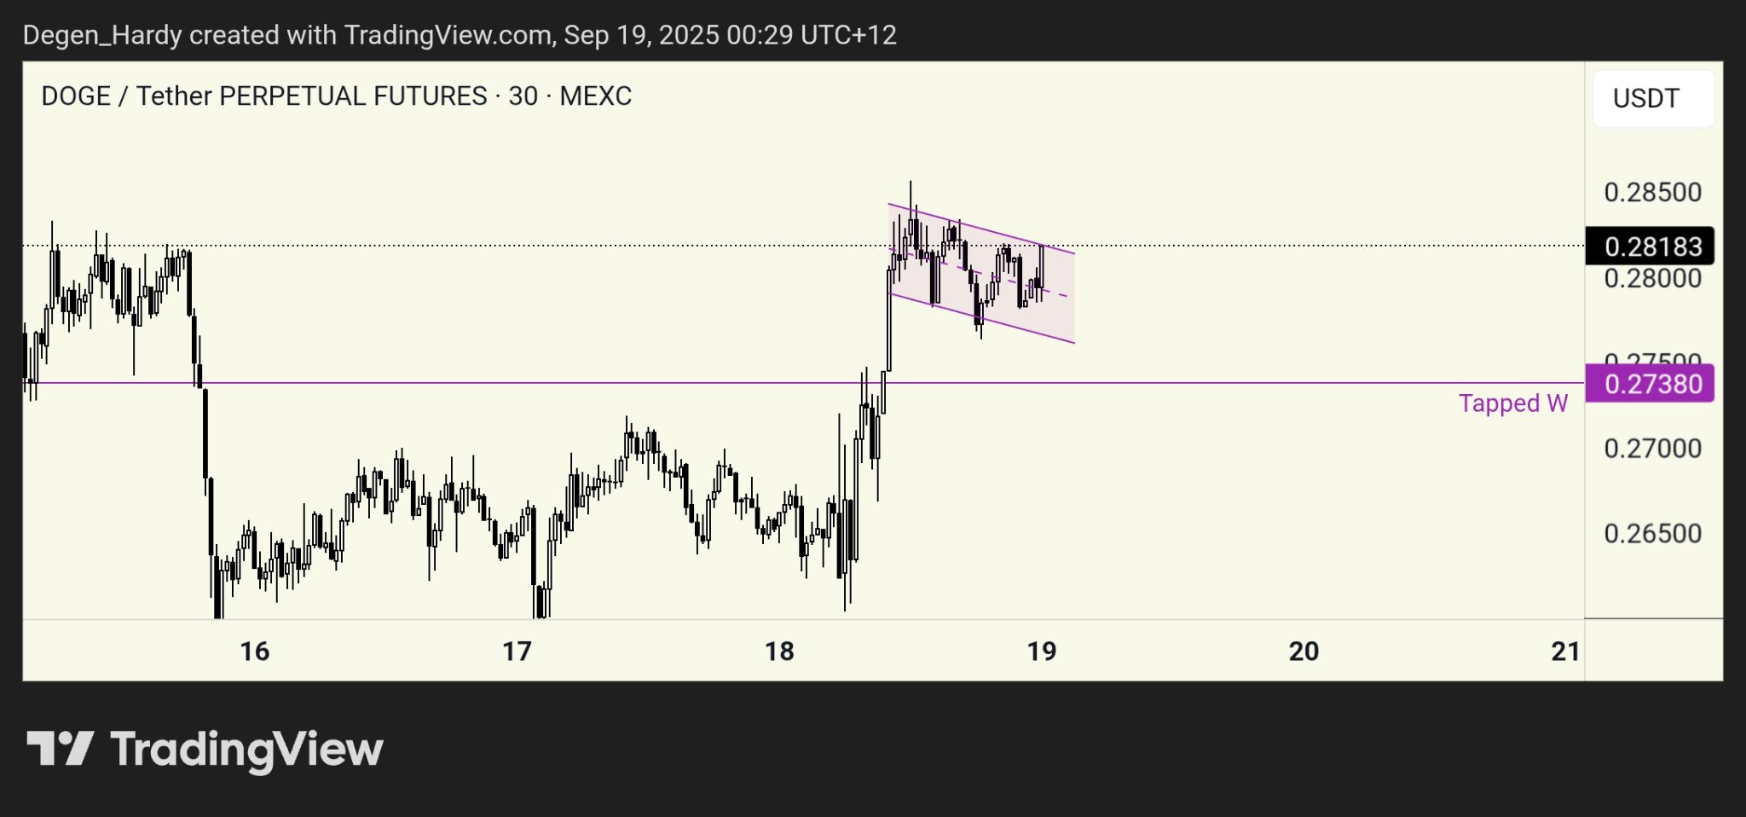Viewport: 1746px width, 817px height.
Task: Click the MEXC exchange name in title
Action: tap(595, 96)
